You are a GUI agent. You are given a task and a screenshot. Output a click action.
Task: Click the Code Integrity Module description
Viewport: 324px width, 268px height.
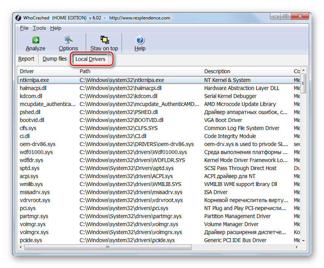[x=230, y=136]
